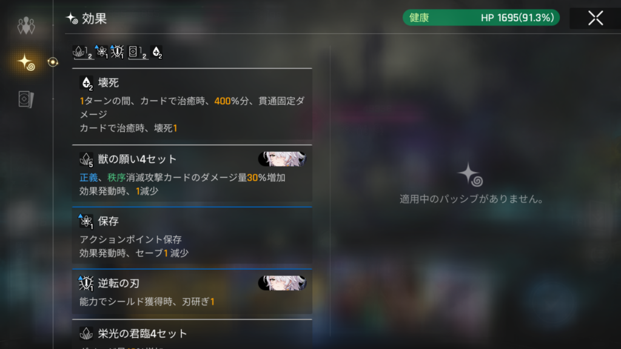621x349 pixels.
Task: Click the 逆転の刃 shield icon in status row
Action: (117, 52)
